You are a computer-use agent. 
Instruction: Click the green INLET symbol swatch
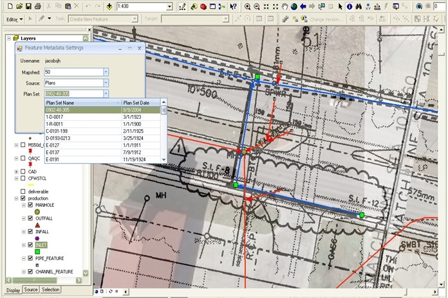click(x=37, y=252)
